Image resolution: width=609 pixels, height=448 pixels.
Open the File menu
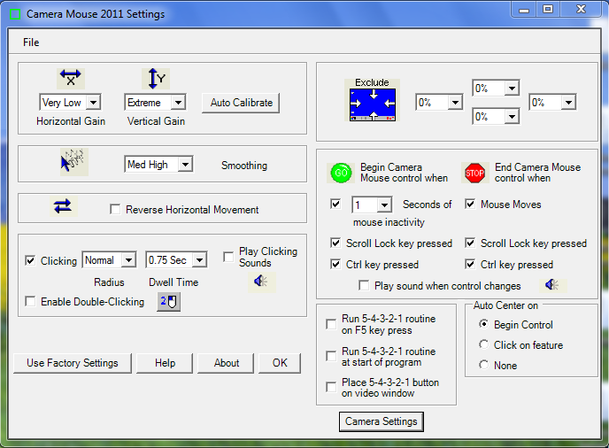[31, 42]
